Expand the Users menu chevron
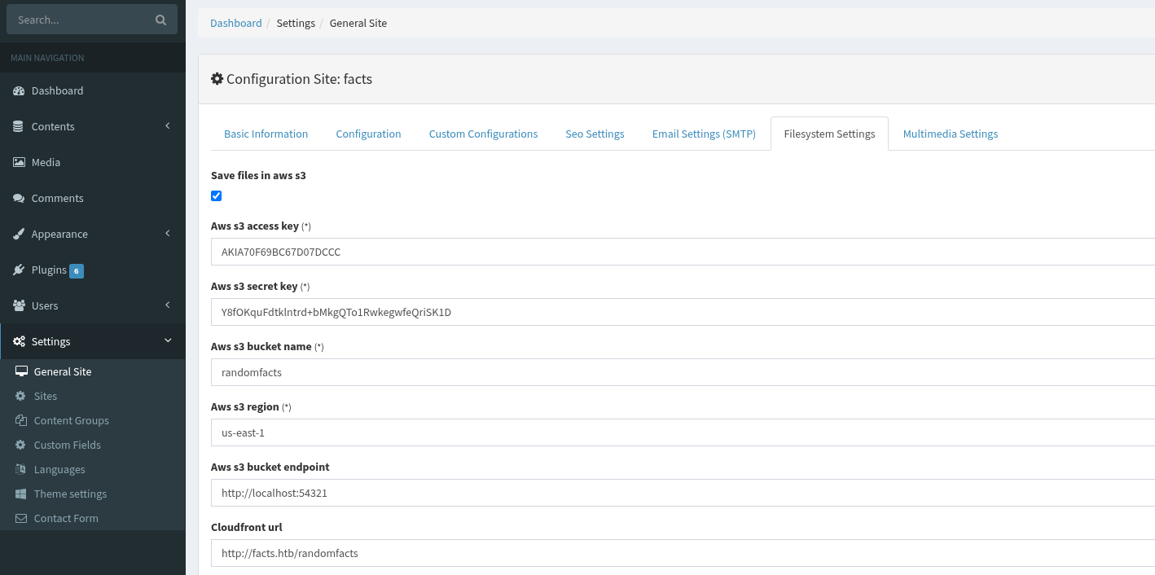The width and height of the screenshot is (1155, 575). click(x=168, y=305)
